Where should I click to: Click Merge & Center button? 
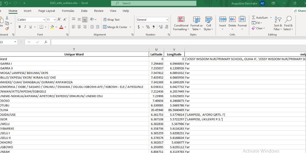[x=115, y=27]
